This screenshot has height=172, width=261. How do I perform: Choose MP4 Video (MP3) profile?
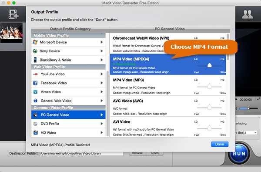coord(168,85)
